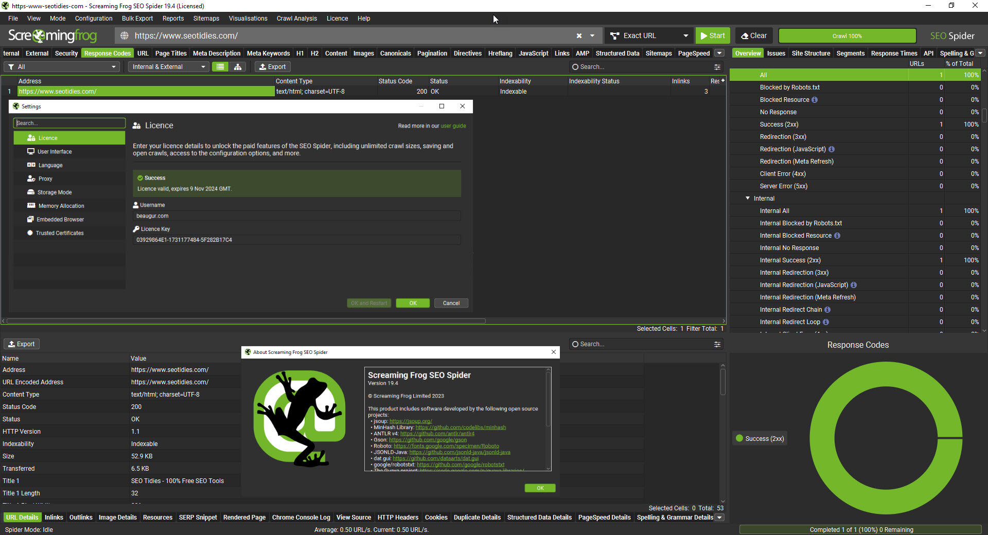
Task: Click the globe icon in the URL bar
Action: tap(125, 36)
